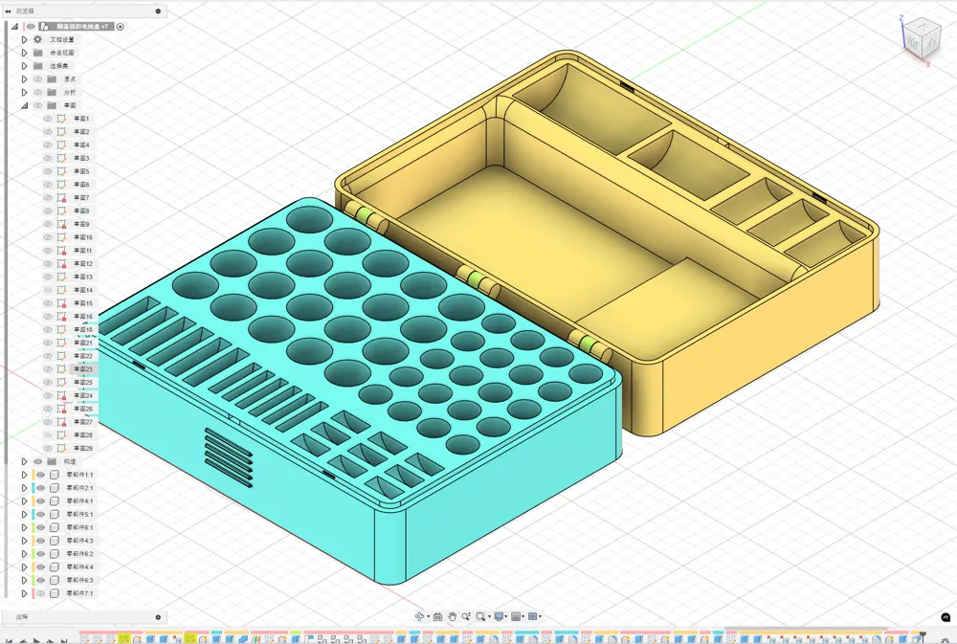Image resolution: width=957 pixels, height=644 pixels.
Task: Hide sketch 草图23 using its eye icon
Action: tap(48, 369)
